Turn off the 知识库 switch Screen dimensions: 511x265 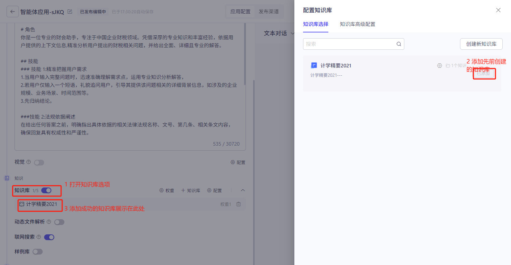coord(46,190)
